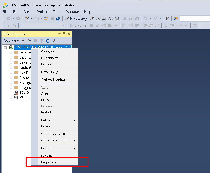Choose Start PowerShell in context menu
Image resolution: width=210 pixels, height=173 pixels.
click(x=55, y=134)
